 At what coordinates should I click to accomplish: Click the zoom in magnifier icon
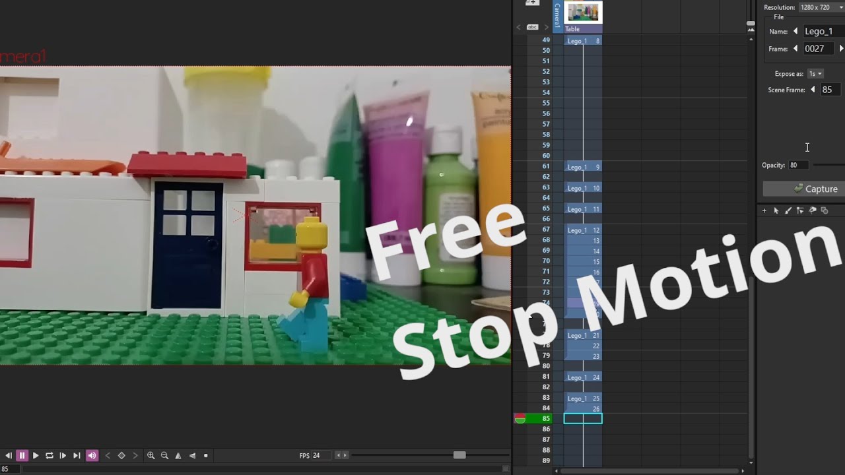[151, 455]
